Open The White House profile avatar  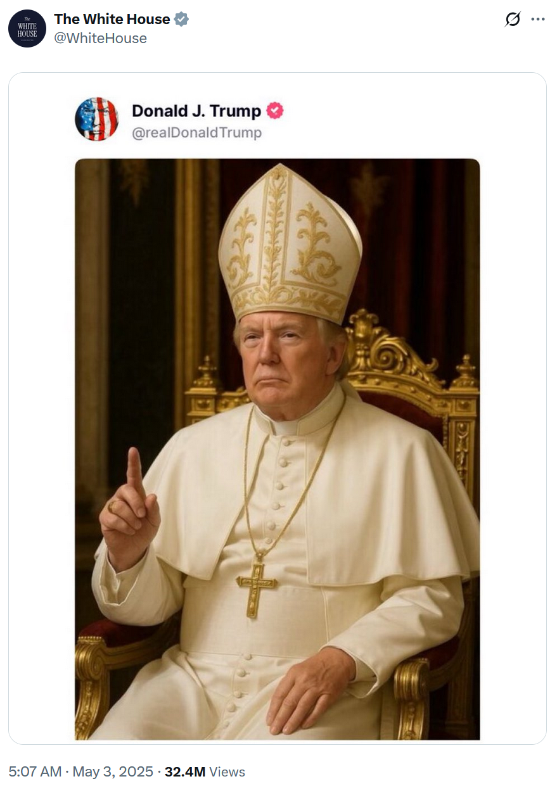click(27, 29)
